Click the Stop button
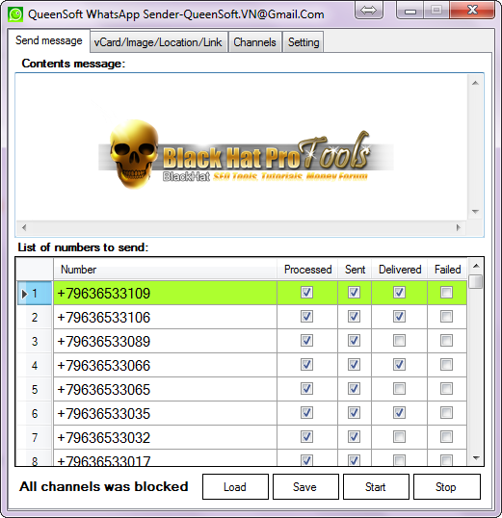The width and height of the screenshot is (502, 518). (x=446, y=486)
